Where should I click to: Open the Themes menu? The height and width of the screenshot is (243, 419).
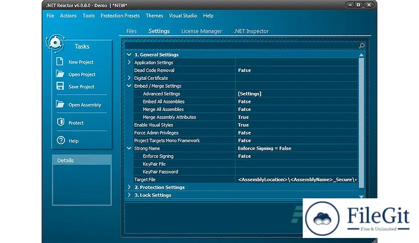154,16
